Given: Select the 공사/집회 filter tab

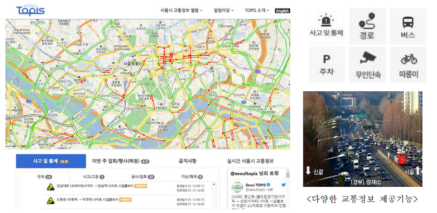Looking at the screenshot, I should click(x=143, y=177).
